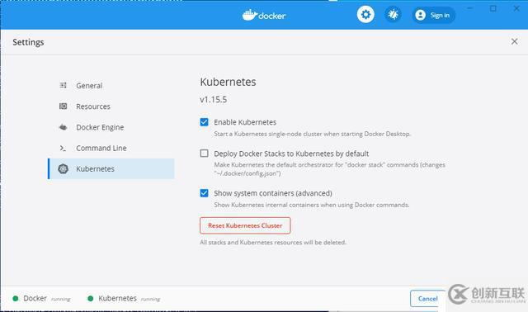Click the Reset Kubernetes Cluster button

[245, 225]
